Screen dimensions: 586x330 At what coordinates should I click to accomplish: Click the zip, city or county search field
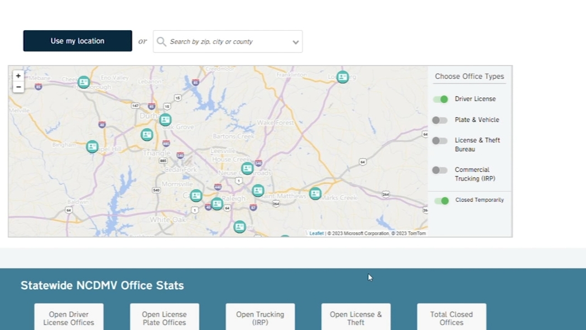[226, 42]
